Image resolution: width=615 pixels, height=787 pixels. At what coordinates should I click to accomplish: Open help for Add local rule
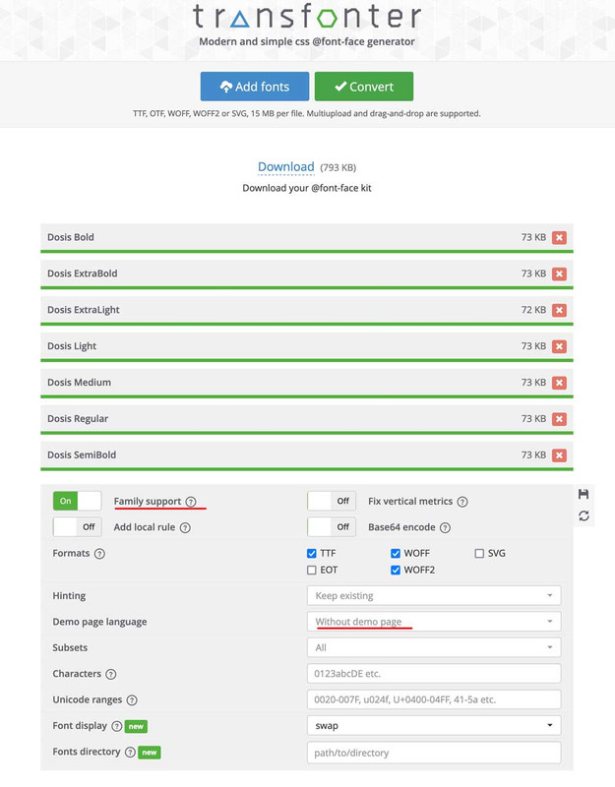point(185,527)
